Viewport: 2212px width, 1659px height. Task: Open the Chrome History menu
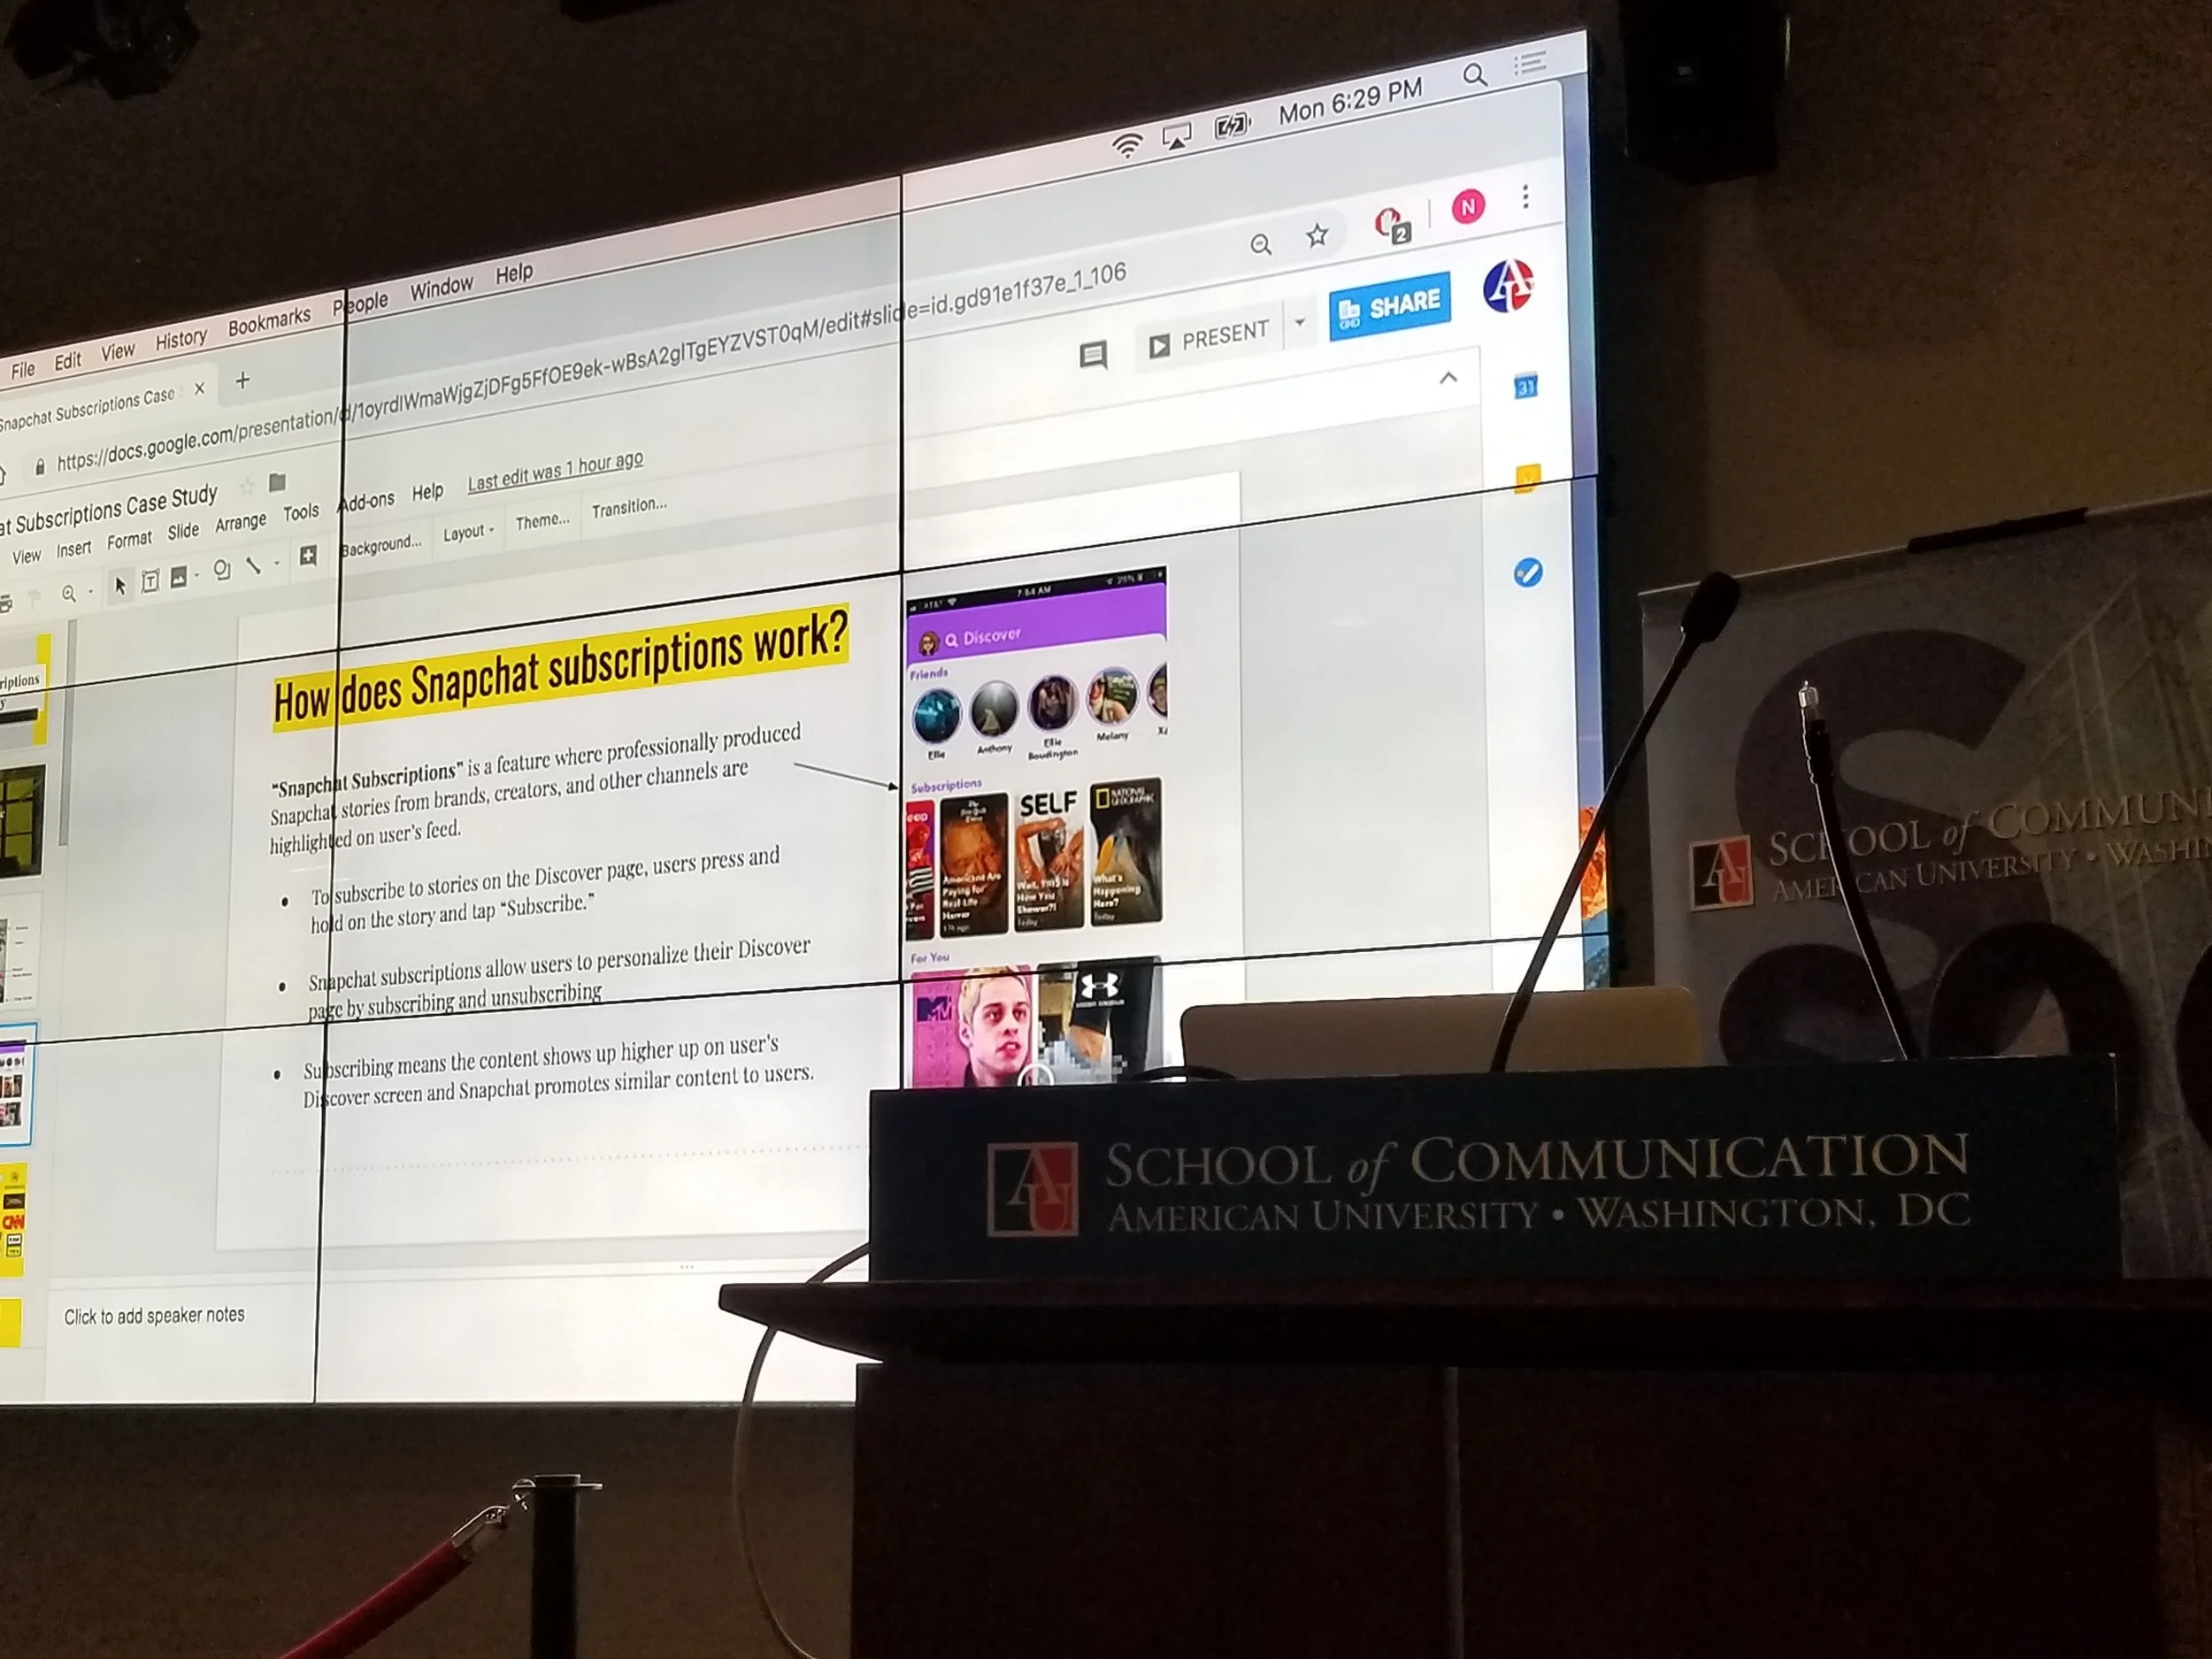coord(181,340)
